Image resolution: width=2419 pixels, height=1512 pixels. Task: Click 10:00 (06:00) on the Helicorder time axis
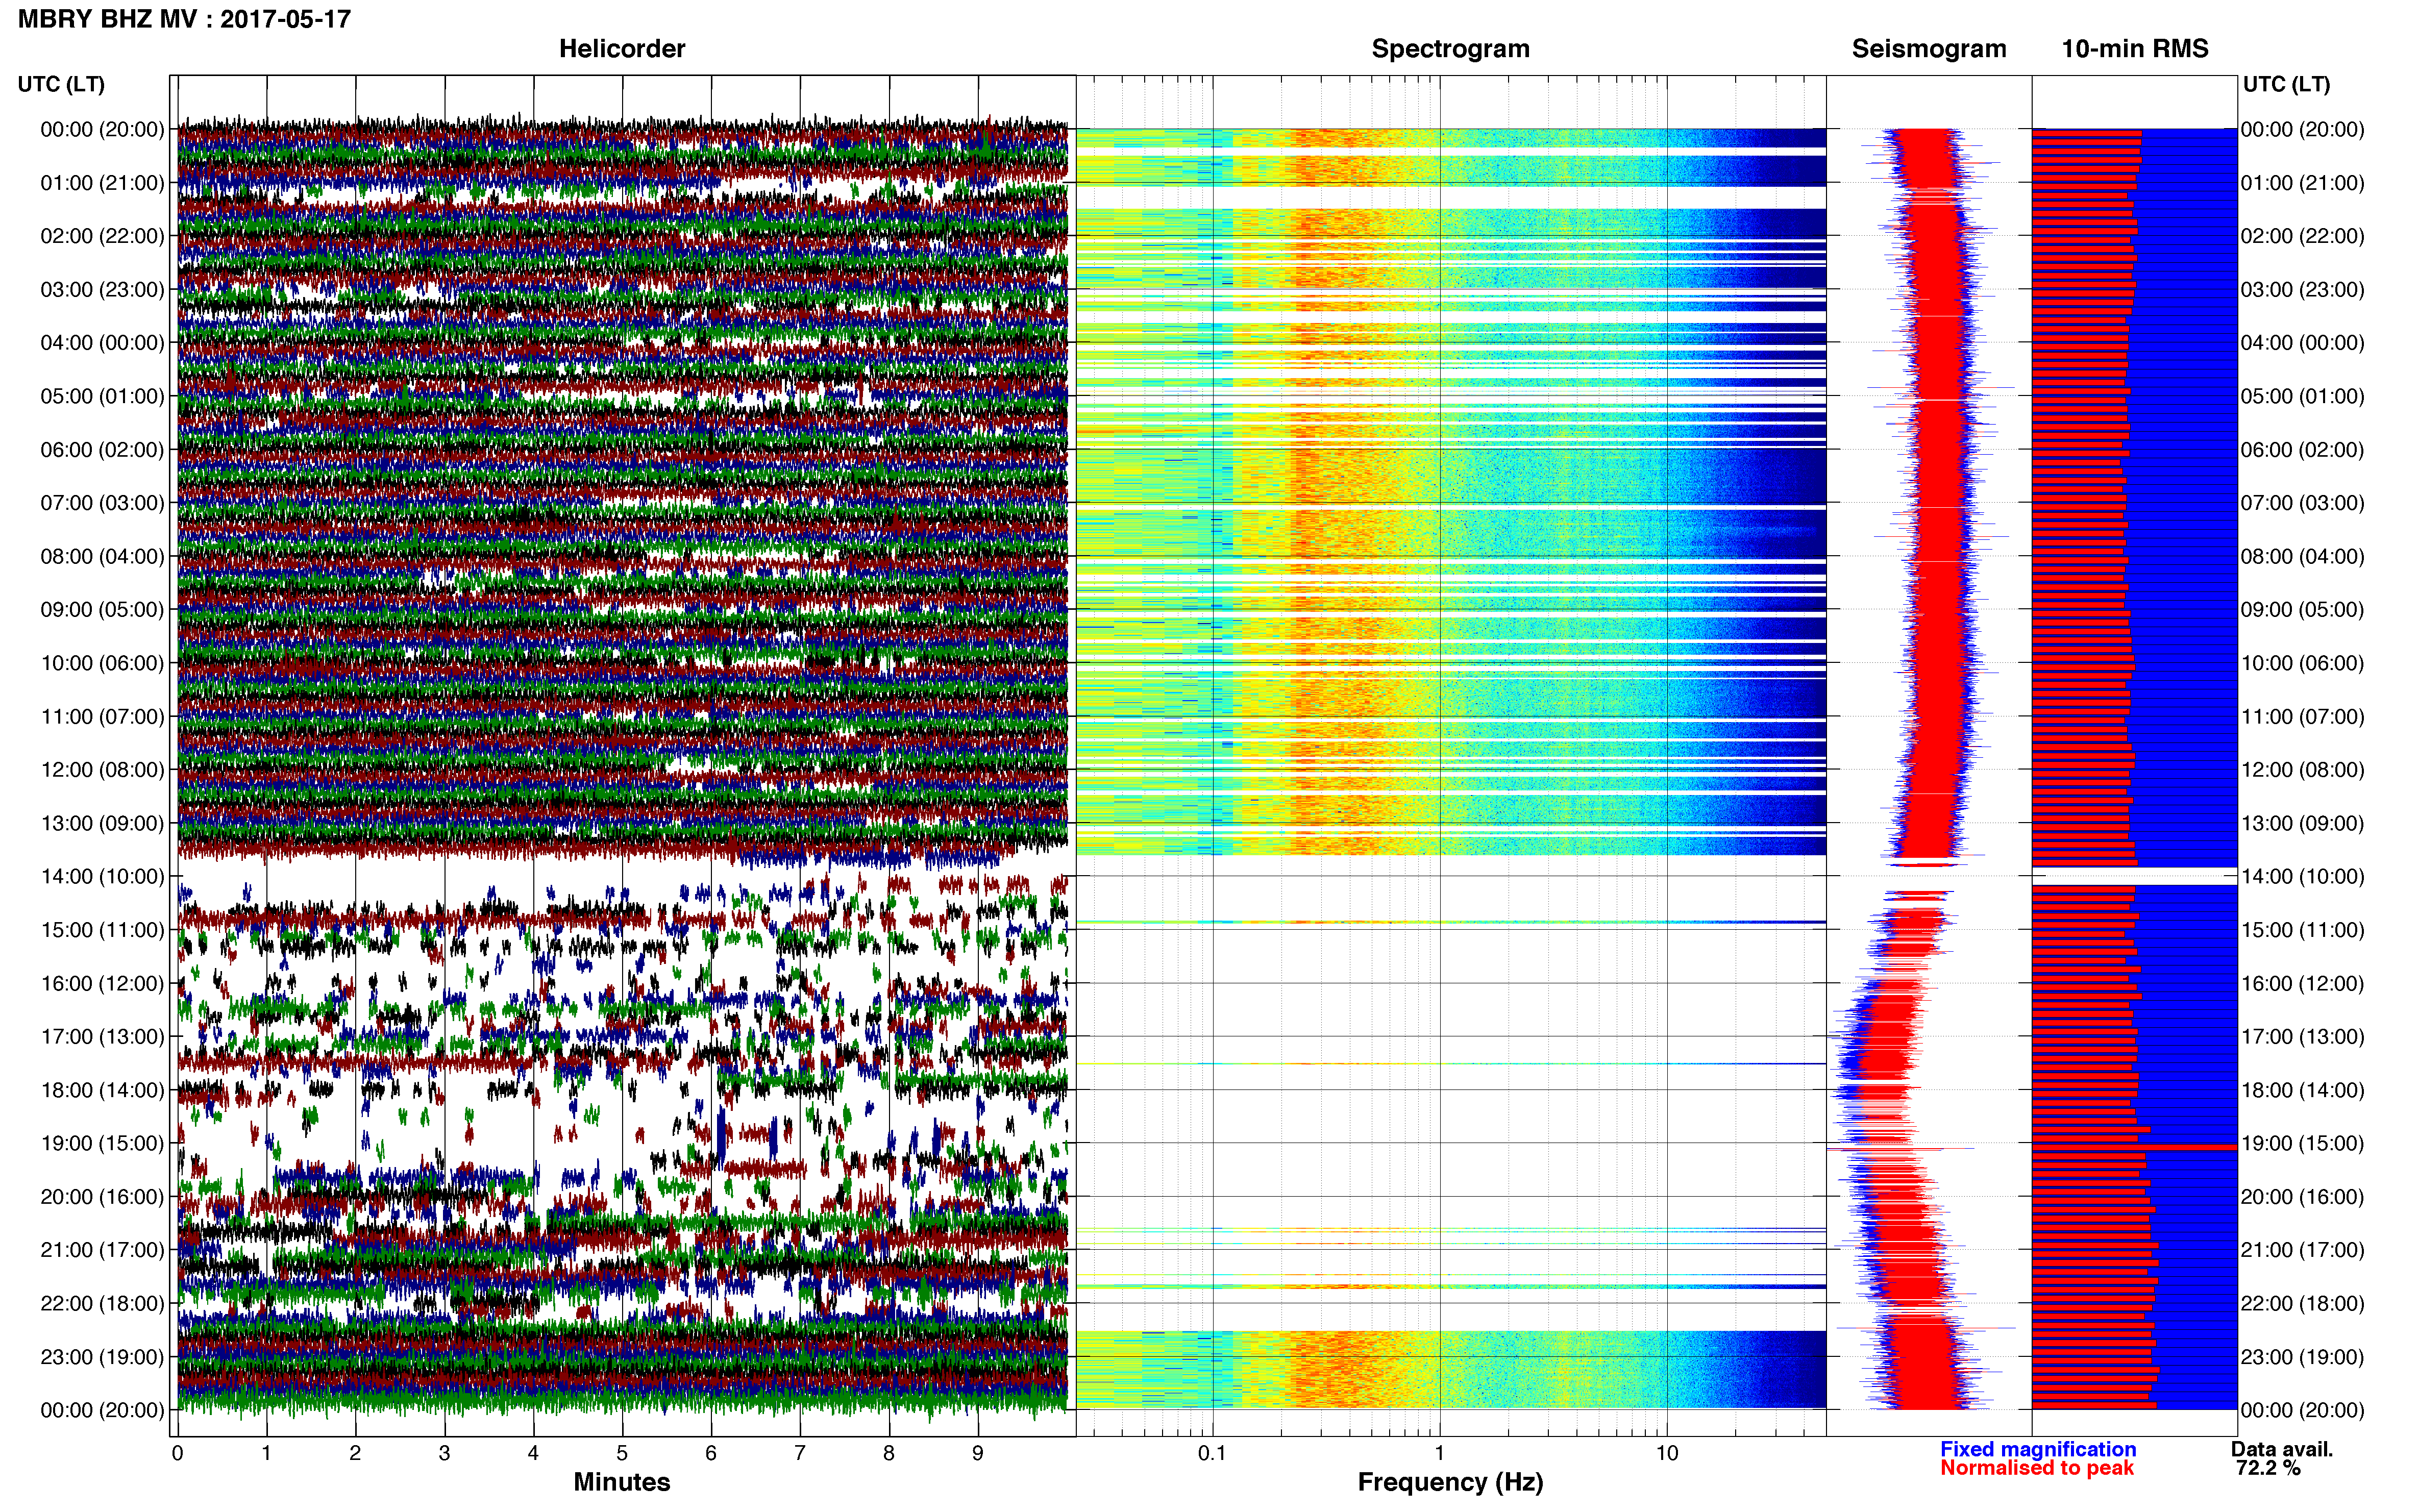(102, 663)
